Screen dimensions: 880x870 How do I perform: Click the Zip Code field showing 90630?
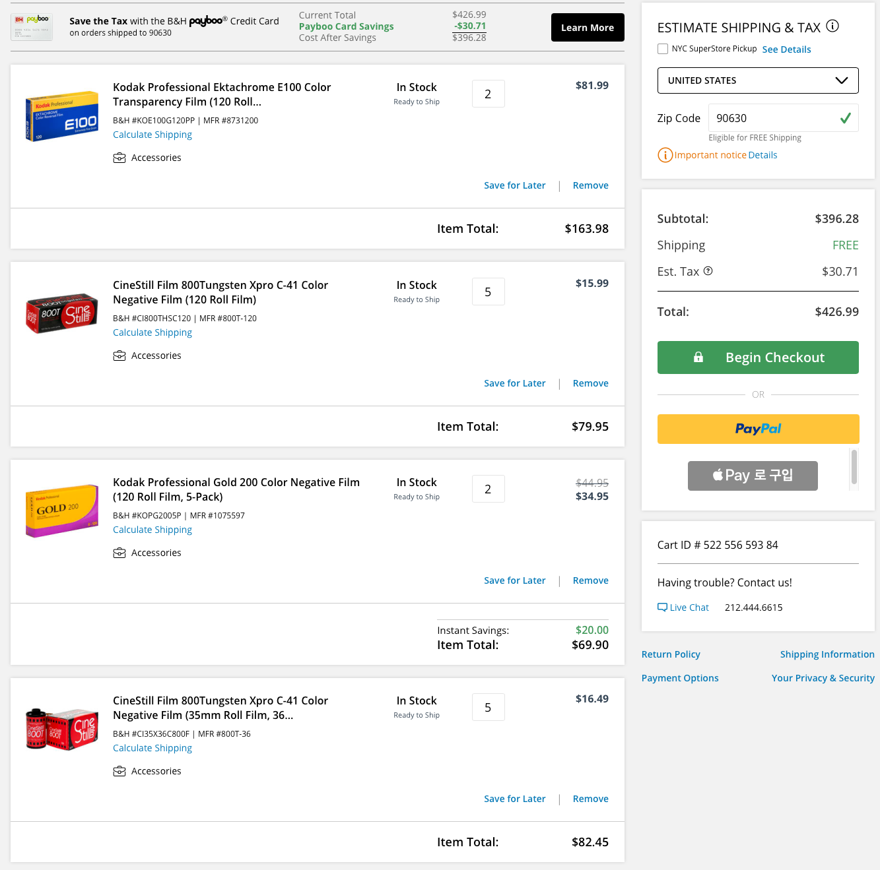click(x=783, y=118)
